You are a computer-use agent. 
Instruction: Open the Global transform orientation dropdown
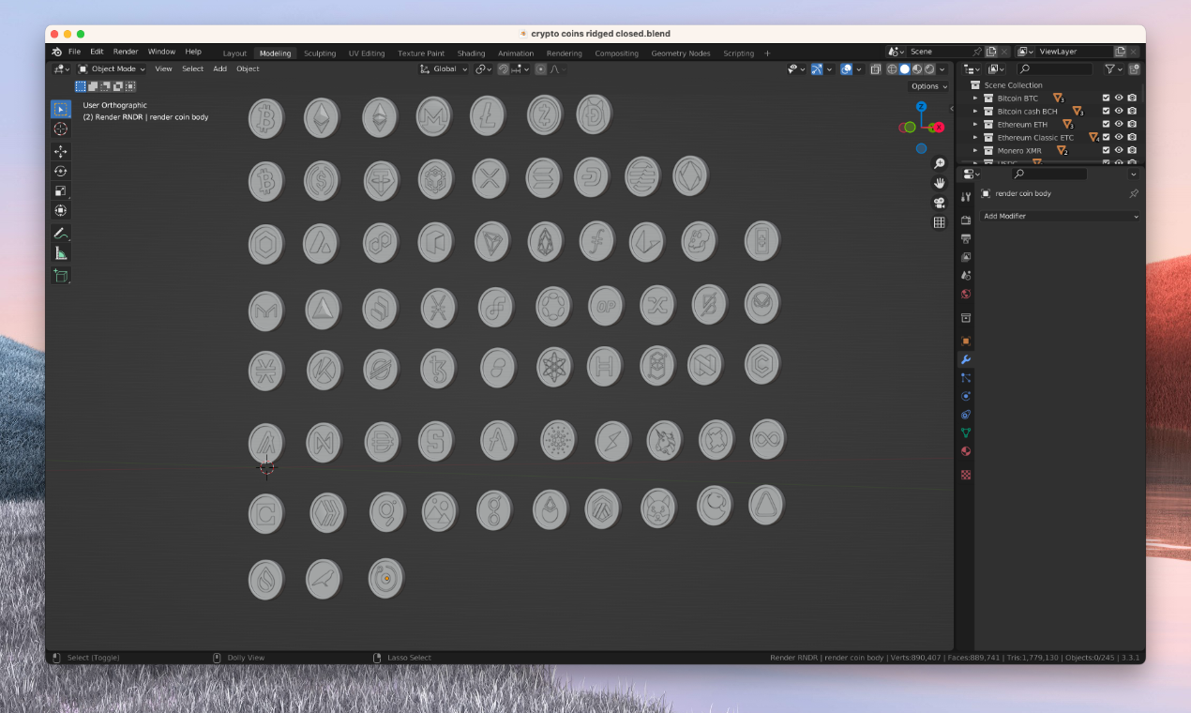point(444,68)
